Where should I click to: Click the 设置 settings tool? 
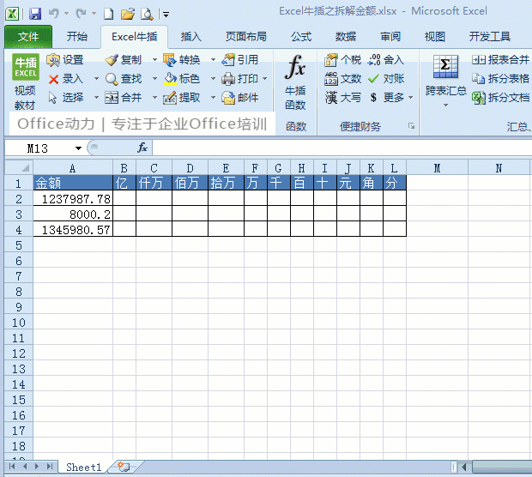click(65, 60)
